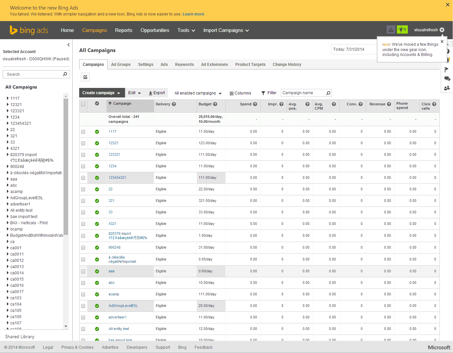Check the box for campaign 123454321
This screenshot has height=353, width=453.
click(x=83, y=178)
